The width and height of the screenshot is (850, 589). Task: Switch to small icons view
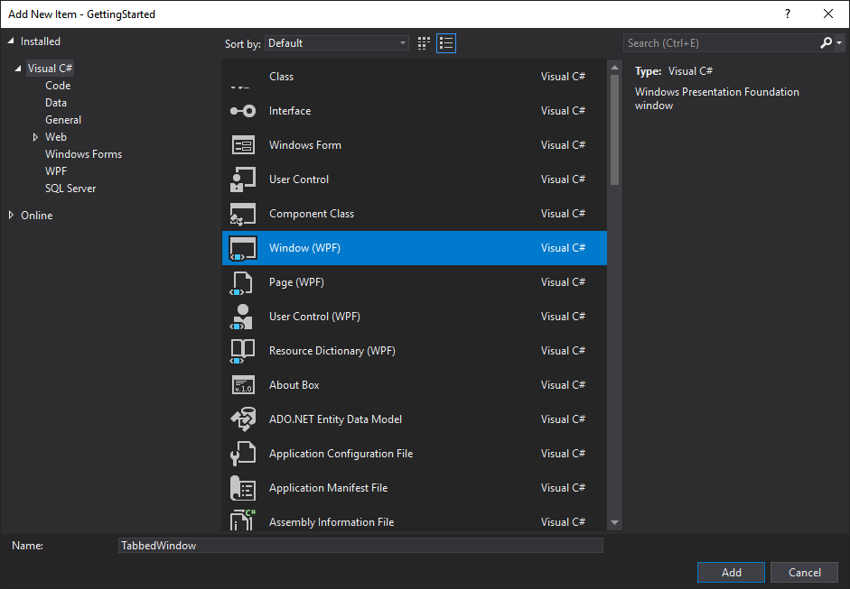click(x=425, y=43)
